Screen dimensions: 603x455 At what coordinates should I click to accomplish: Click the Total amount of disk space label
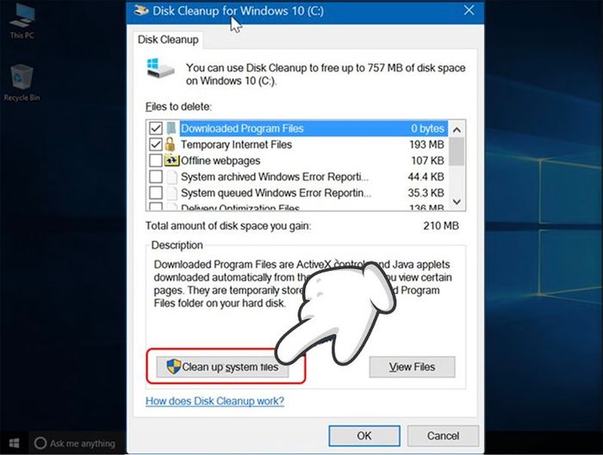tap(228, 225)
